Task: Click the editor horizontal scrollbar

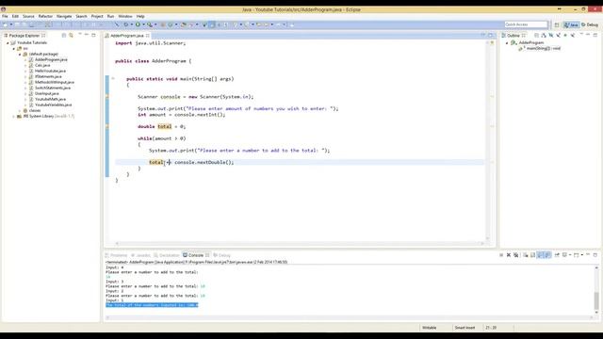Action: (x=300, y=243)
